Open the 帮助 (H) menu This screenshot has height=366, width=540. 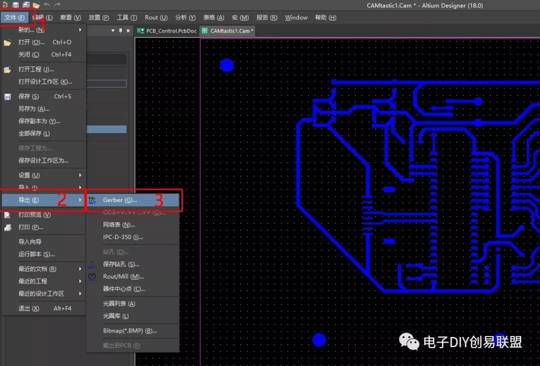click(x=325, y=17)
